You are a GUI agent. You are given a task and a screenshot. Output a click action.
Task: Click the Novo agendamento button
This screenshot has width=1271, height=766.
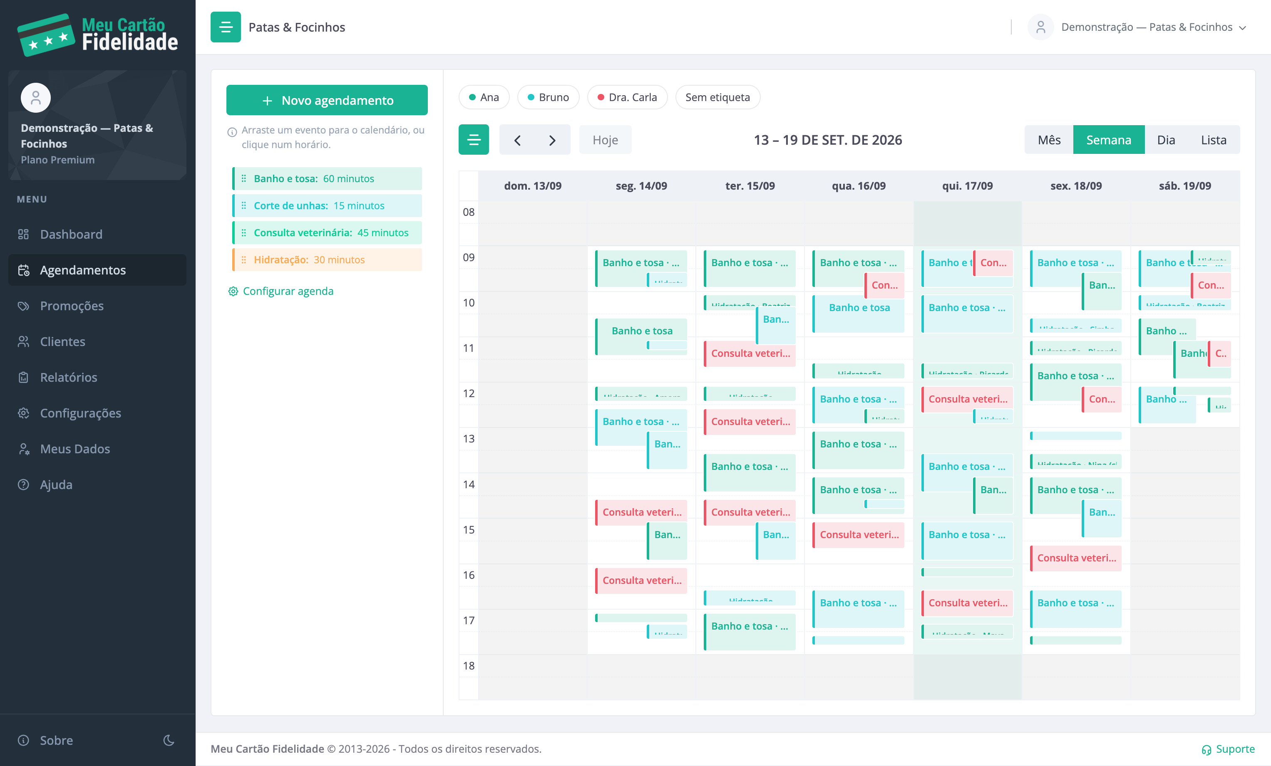327,100
